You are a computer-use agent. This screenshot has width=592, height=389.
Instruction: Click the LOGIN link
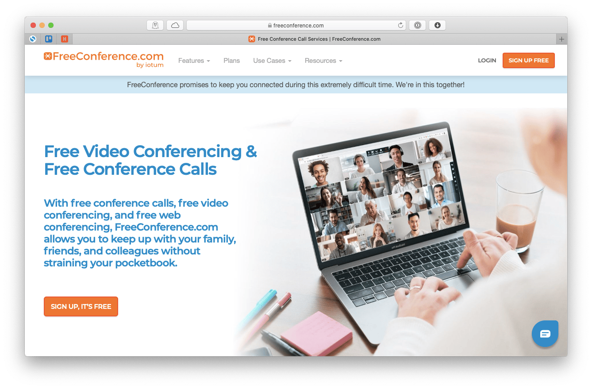[x=487, y=61]
